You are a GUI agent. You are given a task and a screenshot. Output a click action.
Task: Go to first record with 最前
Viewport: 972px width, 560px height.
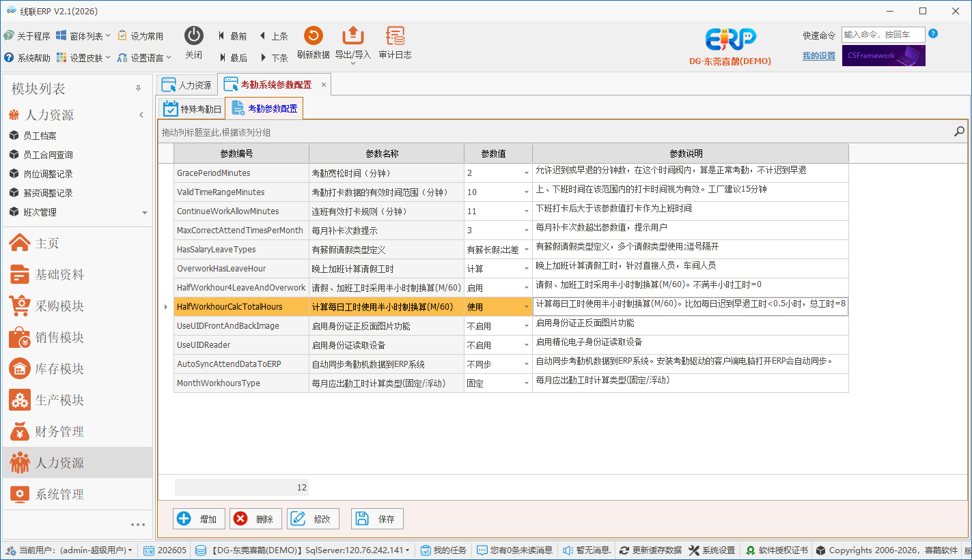point(232,36)
